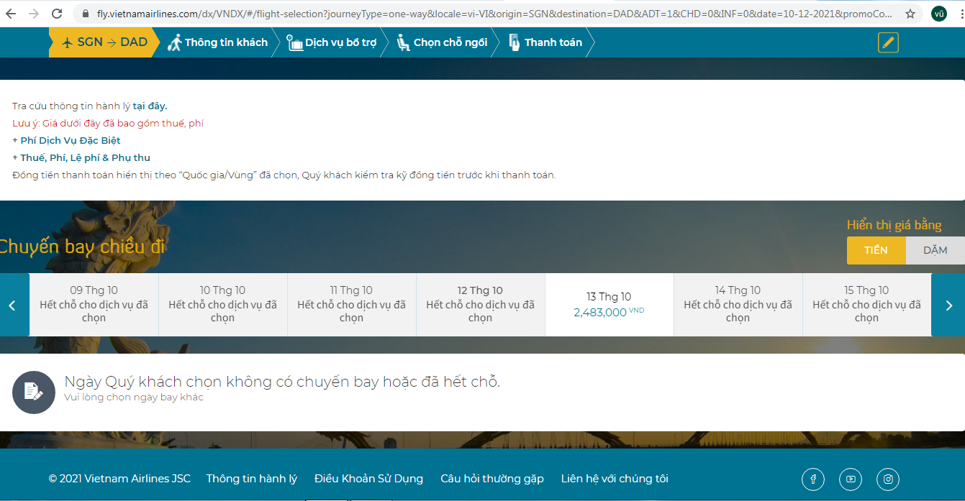Open Câu hỏi thường gặp footer link
965x501 pixels.
(492, 479)
